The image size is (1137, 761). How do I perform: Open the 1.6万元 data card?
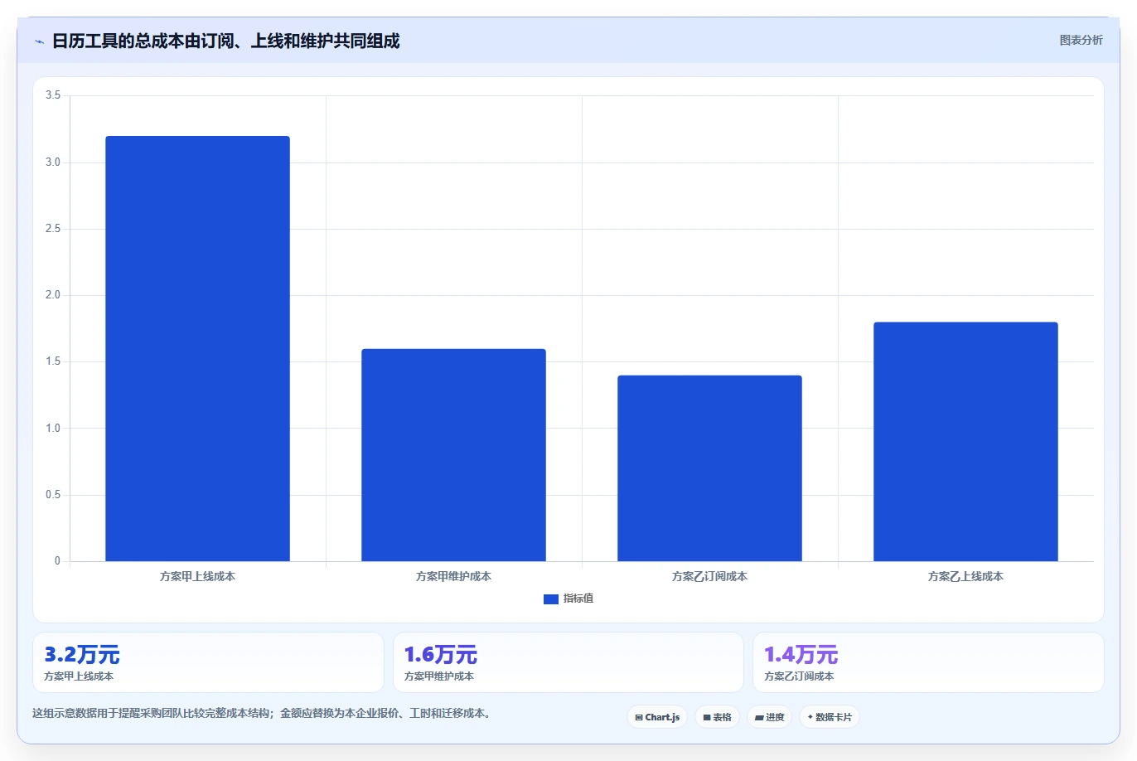point(568,662)
